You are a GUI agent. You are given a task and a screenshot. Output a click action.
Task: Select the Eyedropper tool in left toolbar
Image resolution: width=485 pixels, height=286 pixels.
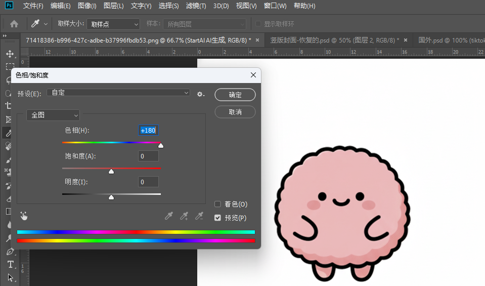(x=8, y=133)
